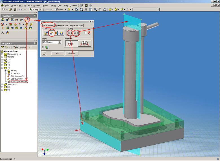Click the Zoom All toolbar icon
This screenshot has height=161, width=220.
click(x=77, y=9)
